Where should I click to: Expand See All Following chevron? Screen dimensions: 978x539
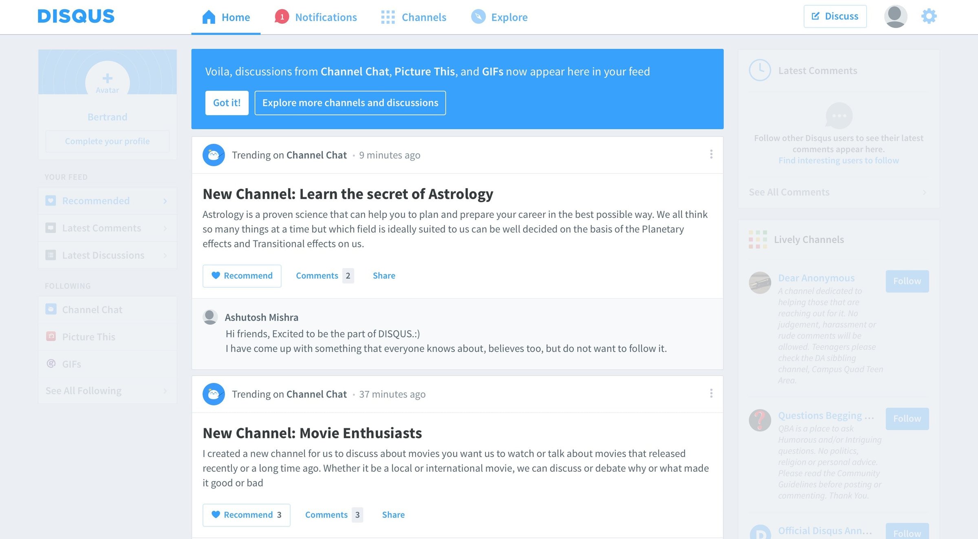point(165,391)
